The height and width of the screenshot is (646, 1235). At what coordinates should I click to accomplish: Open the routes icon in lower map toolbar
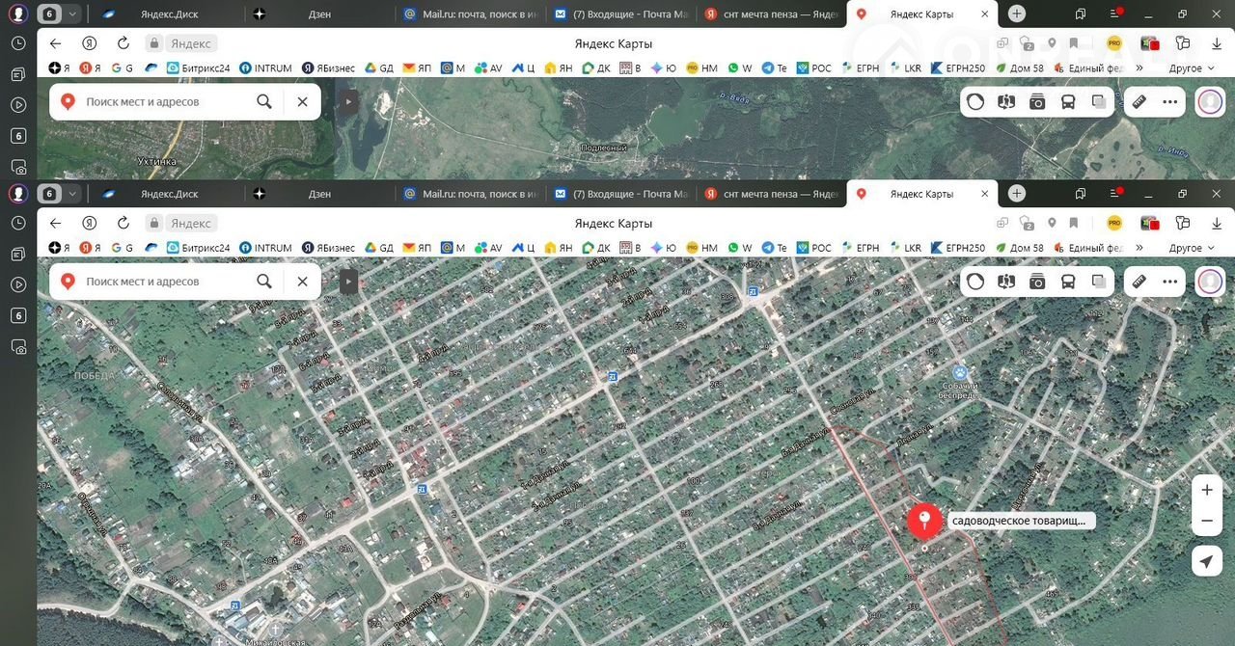pyautogui.click(x=1006, y=282)
